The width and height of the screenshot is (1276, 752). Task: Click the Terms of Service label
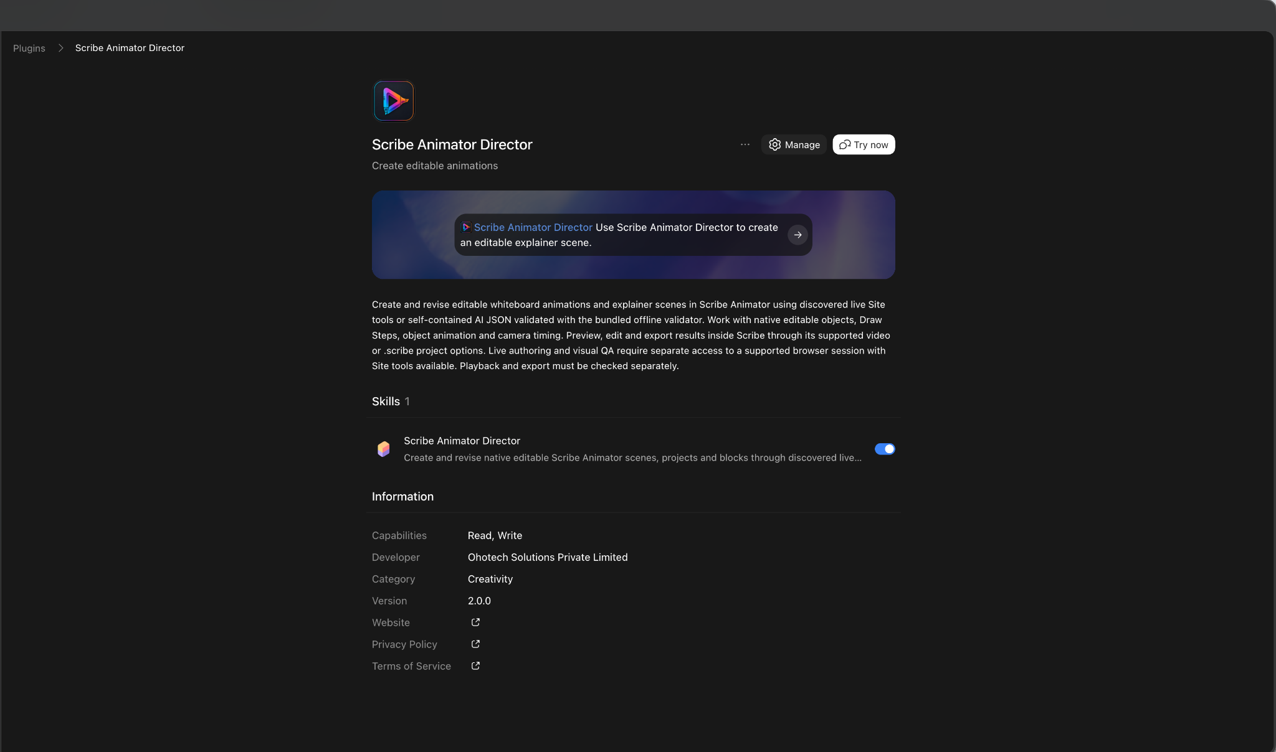[x=411, y=666]
